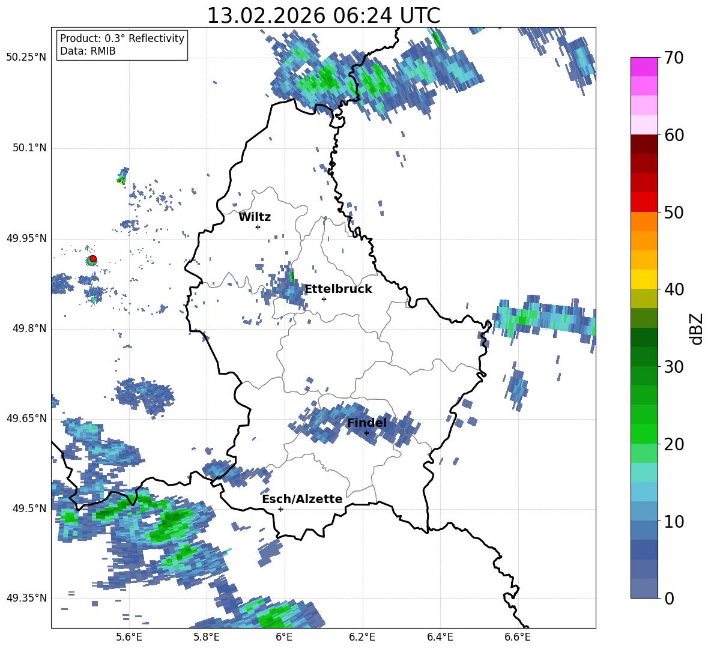Click the colorbar tick value 20

(674, 444)
